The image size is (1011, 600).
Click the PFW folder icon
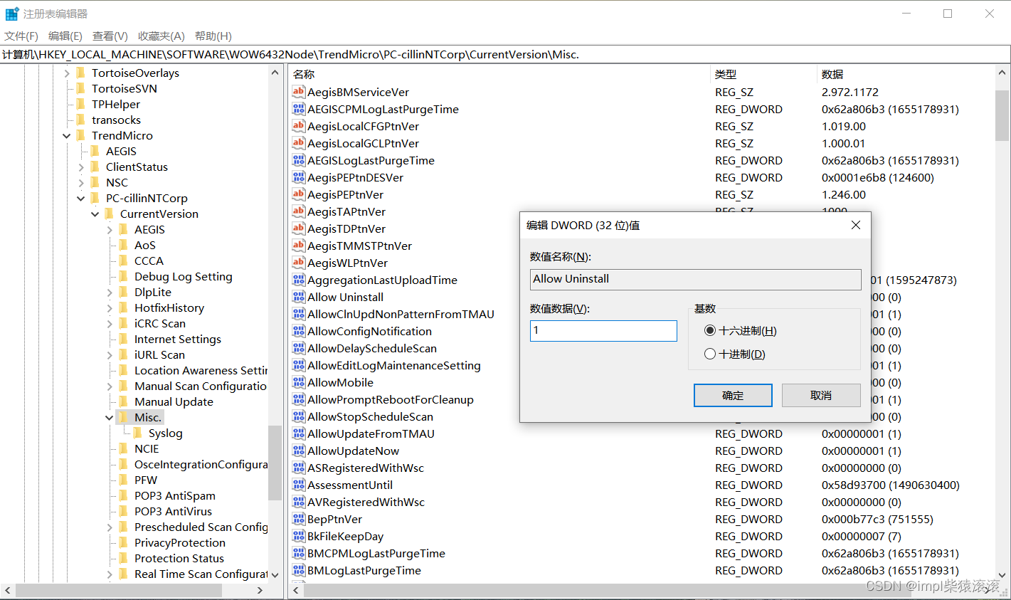[x=124, y=480]
